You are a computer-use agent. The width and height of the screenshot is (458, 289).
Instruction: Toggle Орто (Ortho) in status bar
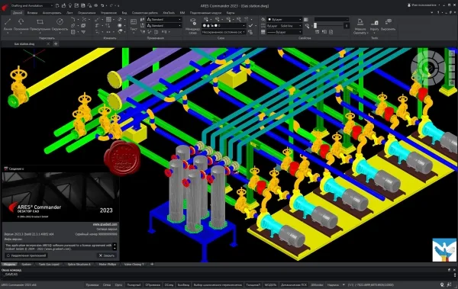pos(118,284)
